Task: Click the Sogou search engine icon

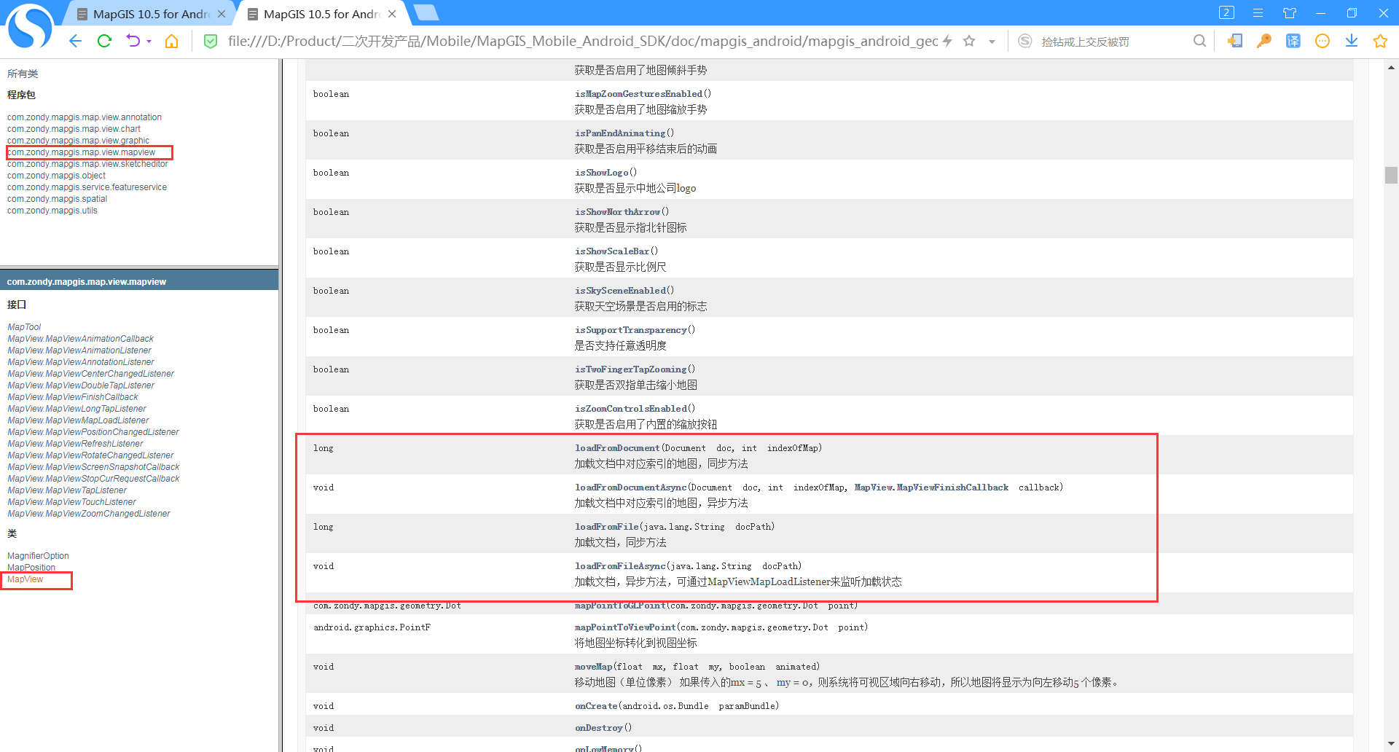Action: [x=1025, y=42]
